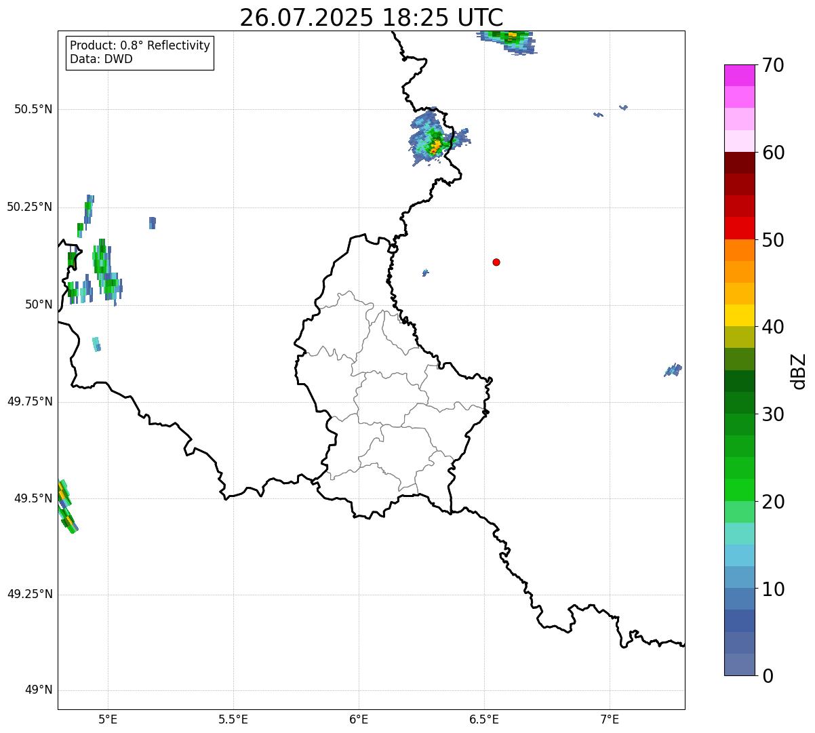Click the 'Data: DWD' text
815x733 pixels.
[101, 59]
